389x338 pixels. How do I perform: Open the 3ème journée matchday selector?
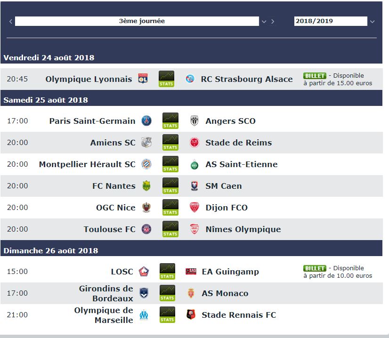pyautogui.click(x=137, y=21)
